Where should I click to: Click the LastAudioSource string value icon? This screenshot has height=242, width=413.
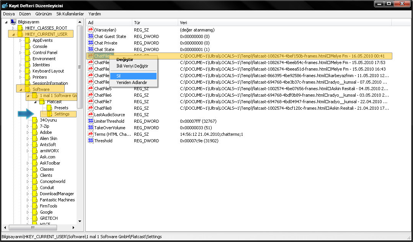coord(91,115)
